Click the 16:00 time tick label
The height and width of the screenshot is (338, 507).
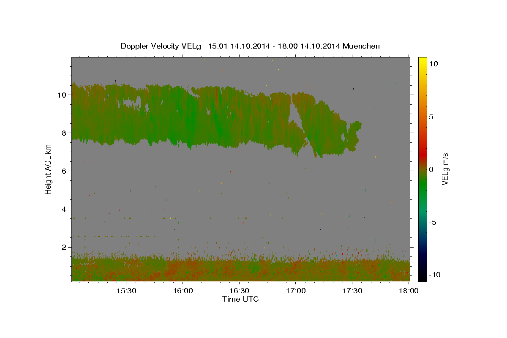(x=183, y=291)
